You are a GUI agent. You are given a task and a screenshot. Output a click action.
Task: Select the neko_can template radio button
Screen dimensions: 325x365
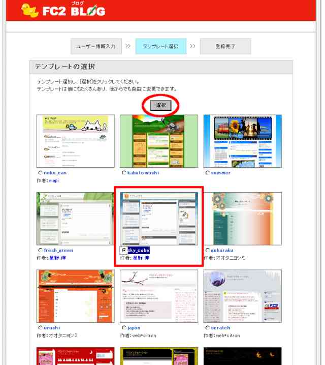(x=41, y=173)
